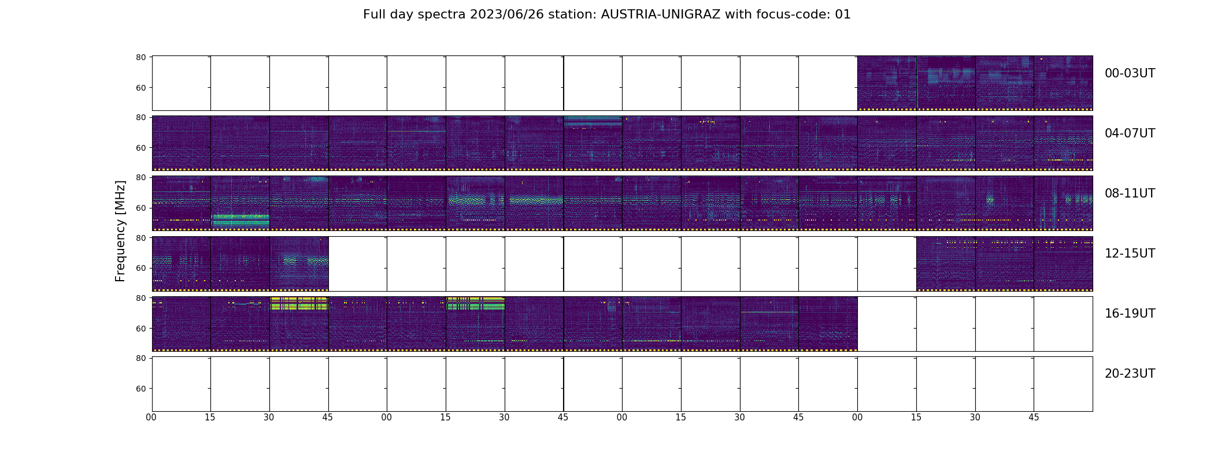Select the '08-11UT' row label

click(1130, 193)
